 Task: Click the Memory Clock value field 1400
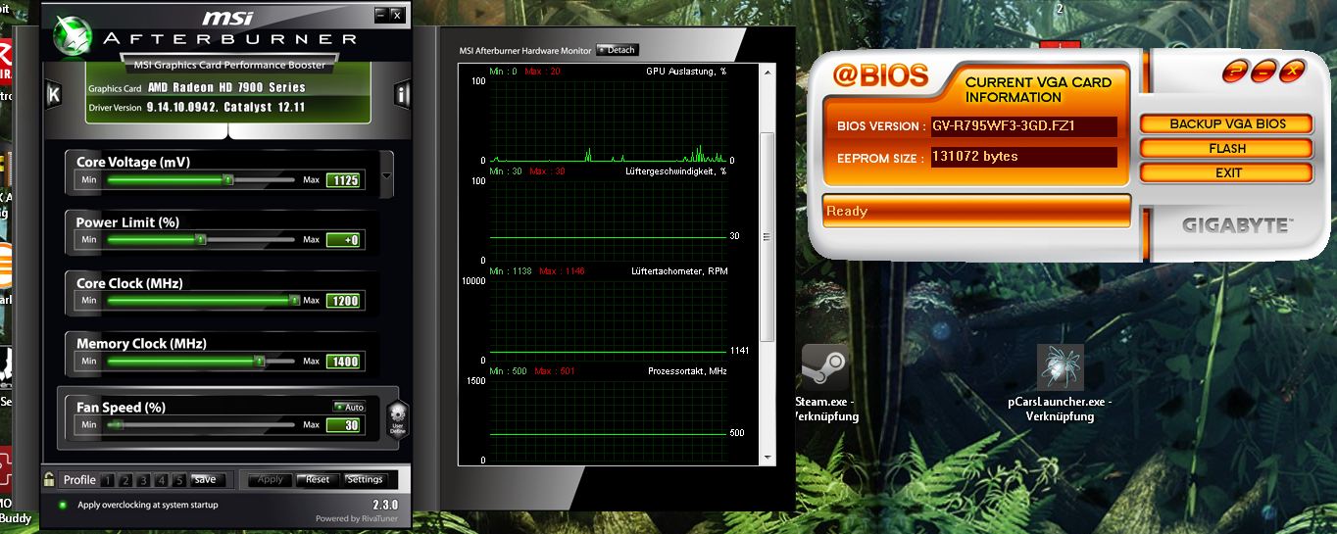[x=344, y=362]
